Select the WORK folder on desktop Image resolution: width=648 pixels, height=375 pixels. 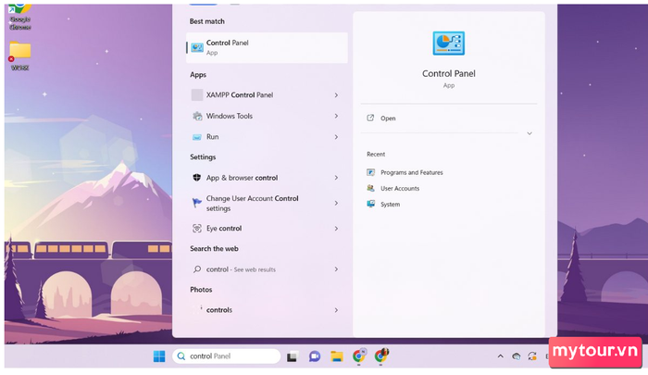click(x=19, y=56)
